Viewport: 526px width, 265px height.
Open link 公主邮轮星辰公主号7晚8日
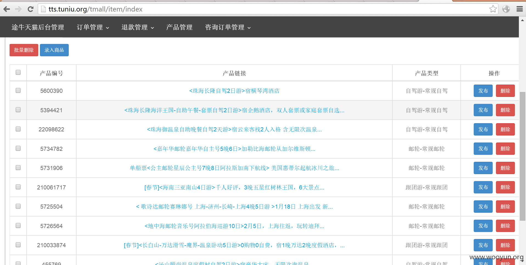[234, 168]
